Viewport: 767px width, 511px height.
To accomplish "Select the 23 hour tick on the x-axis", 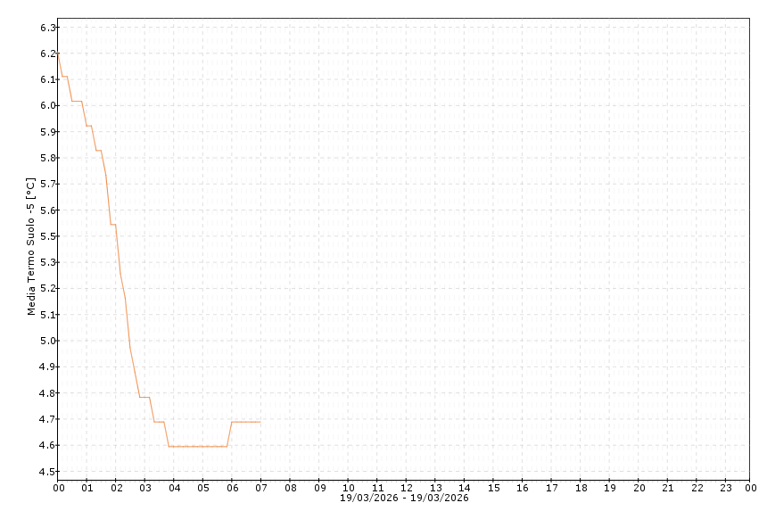I will [726, 488].
